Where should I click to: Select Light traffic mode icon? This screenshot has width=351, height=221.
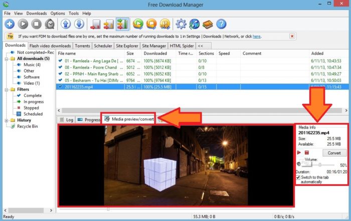point(95,24)
